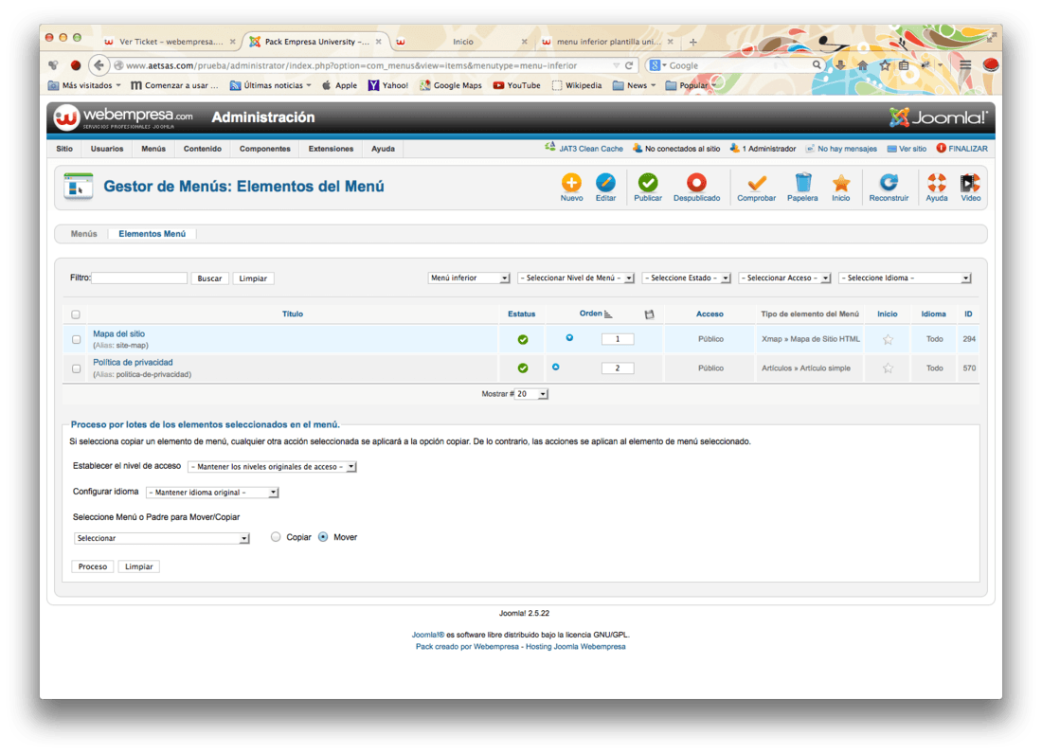Viewport: 1042px width, 754px height.
Task: Open the Menú inferior dropdown
Action: pos(469,278)
